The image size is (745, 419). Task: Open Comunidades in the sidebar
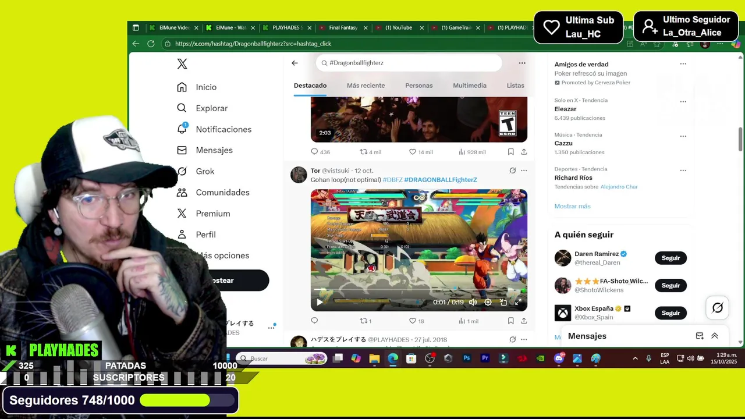tap(214, 193)
